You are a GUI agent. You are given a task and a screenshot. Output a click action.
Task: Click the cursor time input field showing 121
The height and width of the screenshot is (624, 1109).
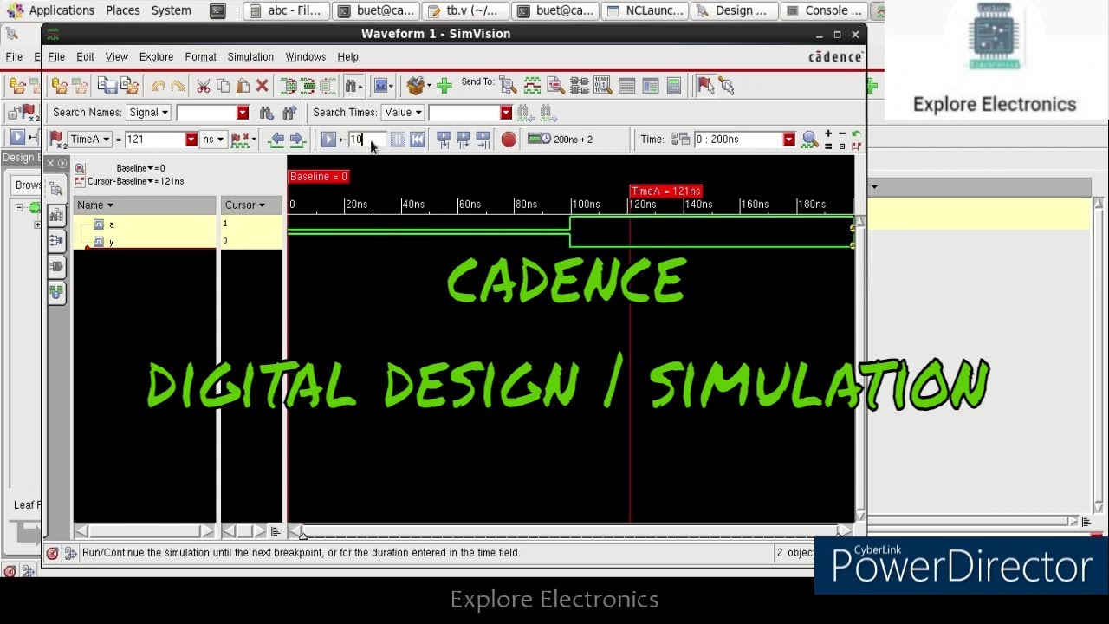click(x=155, y=140)
